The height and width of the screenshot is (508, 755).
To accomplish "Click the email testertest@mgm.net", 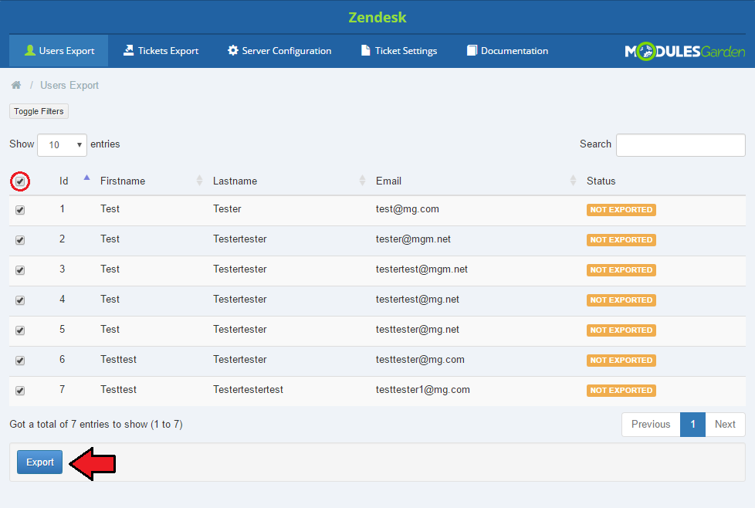I will (422, 269).
